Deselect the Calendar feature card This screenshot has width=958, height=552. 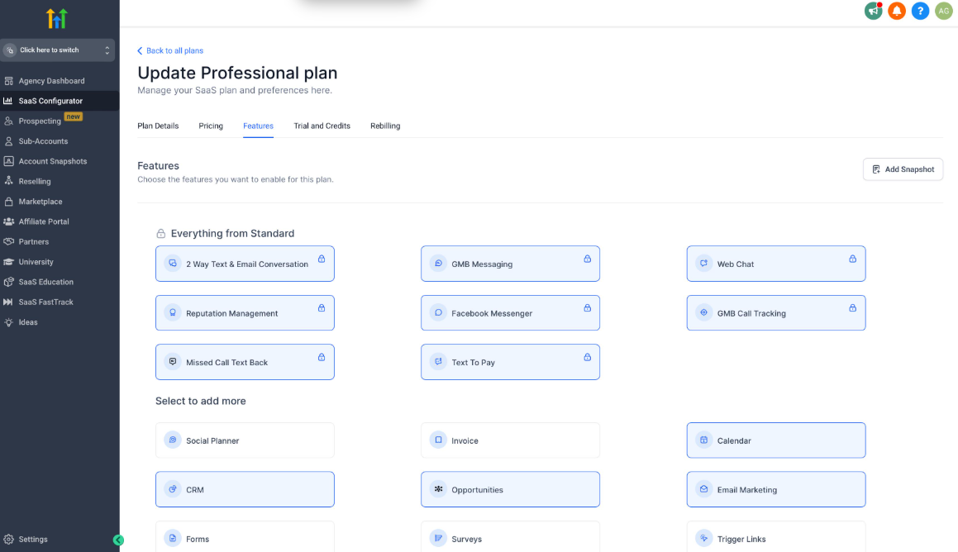(776, 440)
